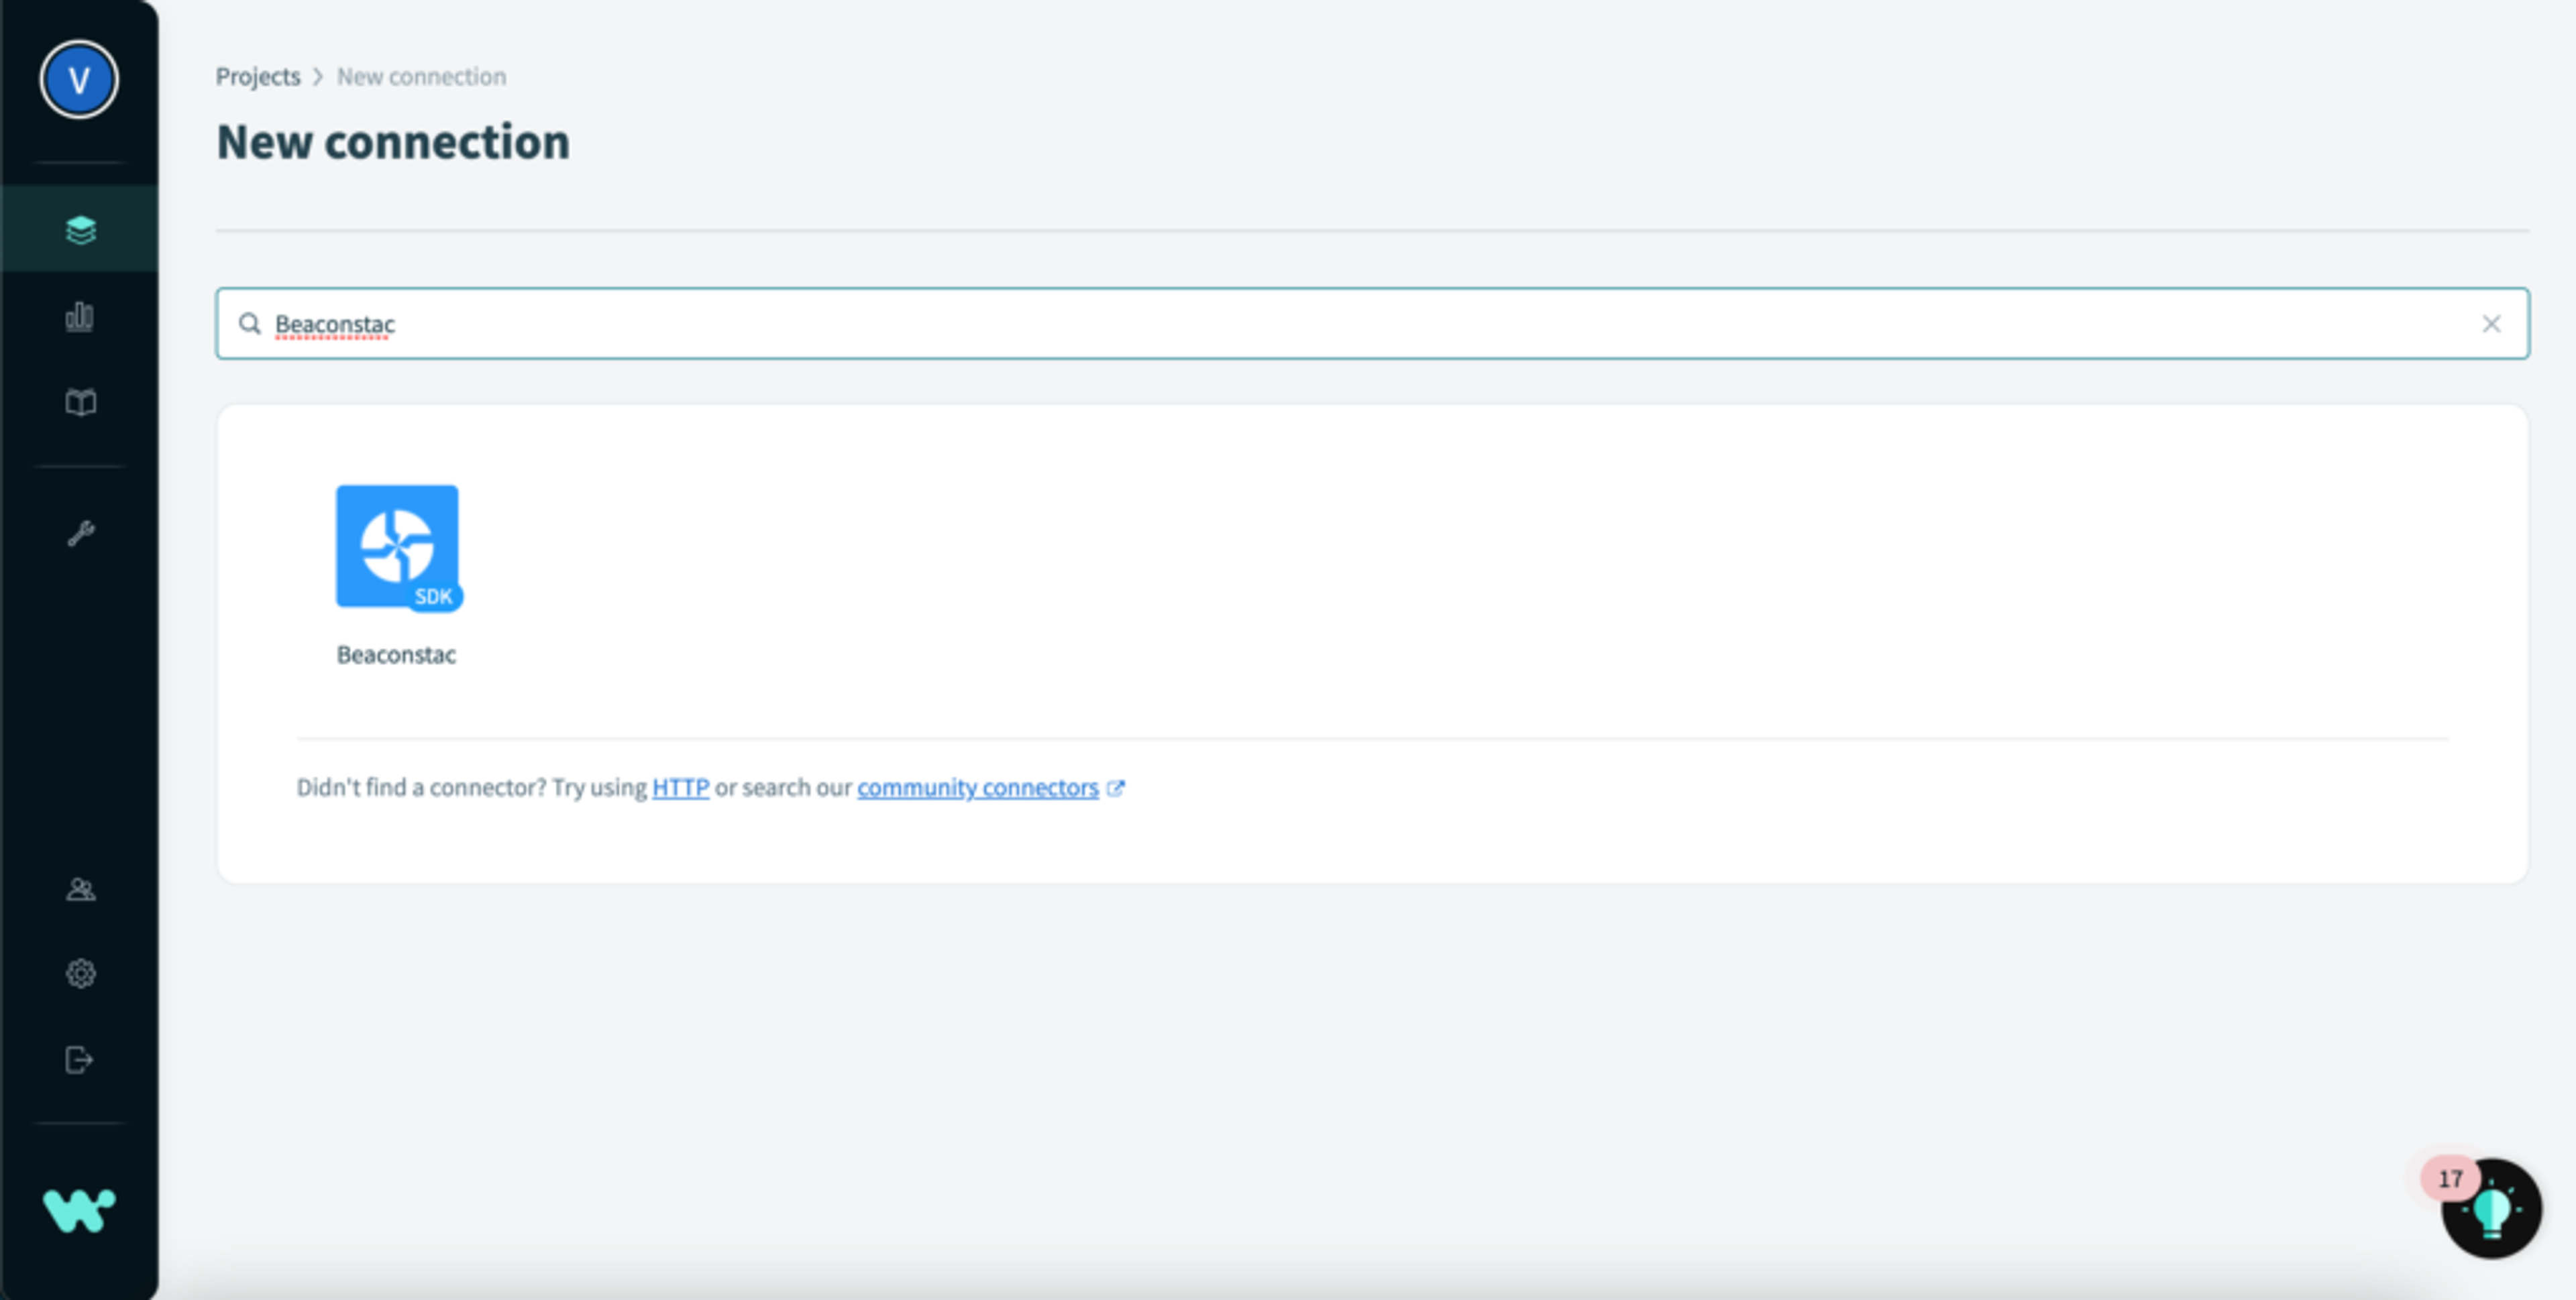The width and height of the screenshot is (2576, 1300).
Task: Go to Projects breadcrumb
Action: [258, 77]
